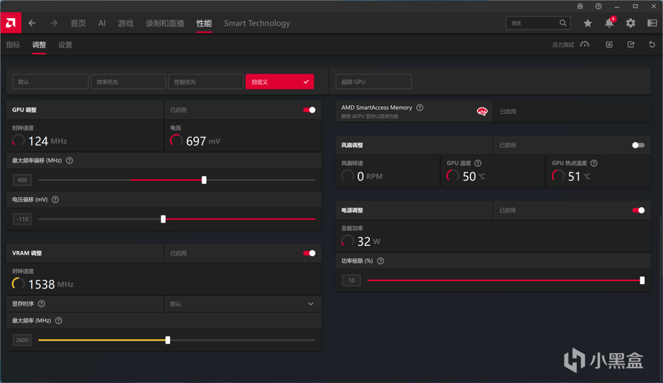Disable the GPU 调整 toggle

coord(309,110)
